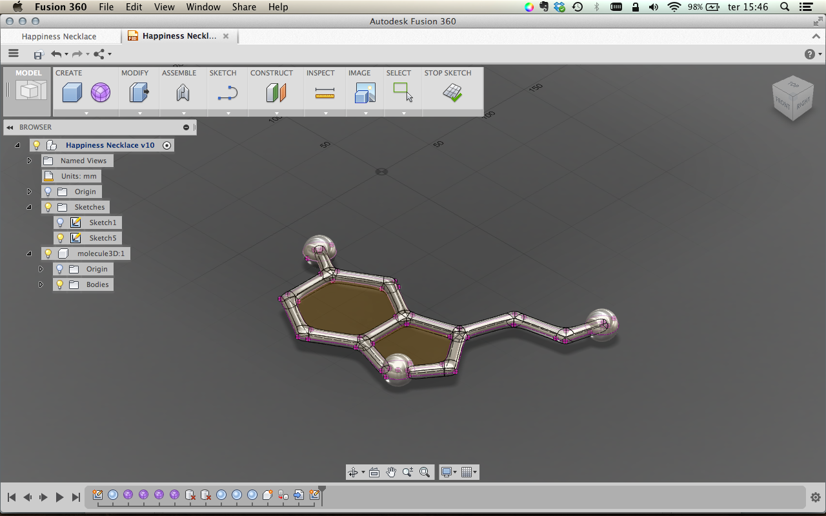
Task: Click the Zoom window icon
Action: (x=408, y=472)
